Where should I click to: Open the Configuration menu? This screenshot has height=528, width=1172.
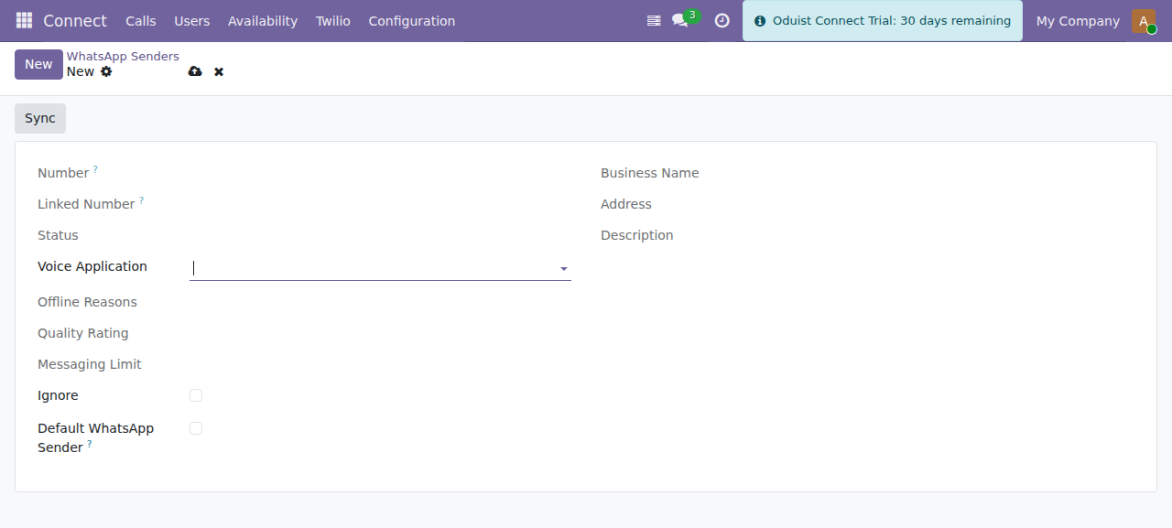tap(412, 20)
